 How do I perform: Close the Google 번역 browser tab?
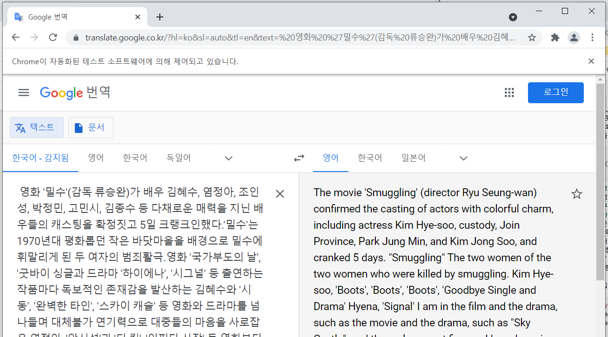138,17
